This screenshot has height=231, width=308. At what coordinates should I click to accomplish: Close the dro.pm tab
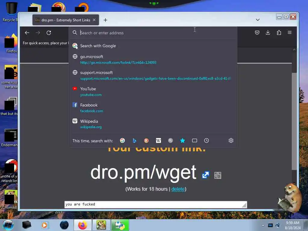click(x=94, y=20)
